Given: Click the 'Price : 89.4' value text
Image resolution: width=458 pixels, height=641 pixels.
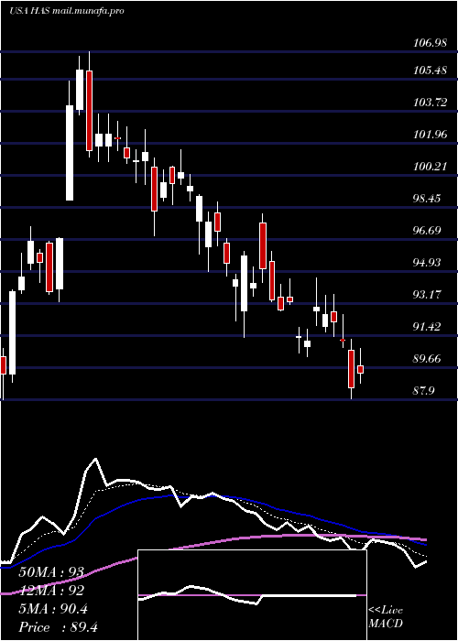Looking at the screenshot, I should [x=58, y=627].
